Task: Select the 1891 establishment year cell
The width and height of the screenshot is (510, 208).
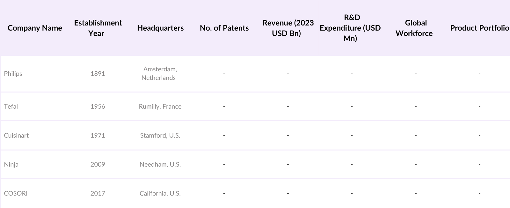Action: pos(98,74)
